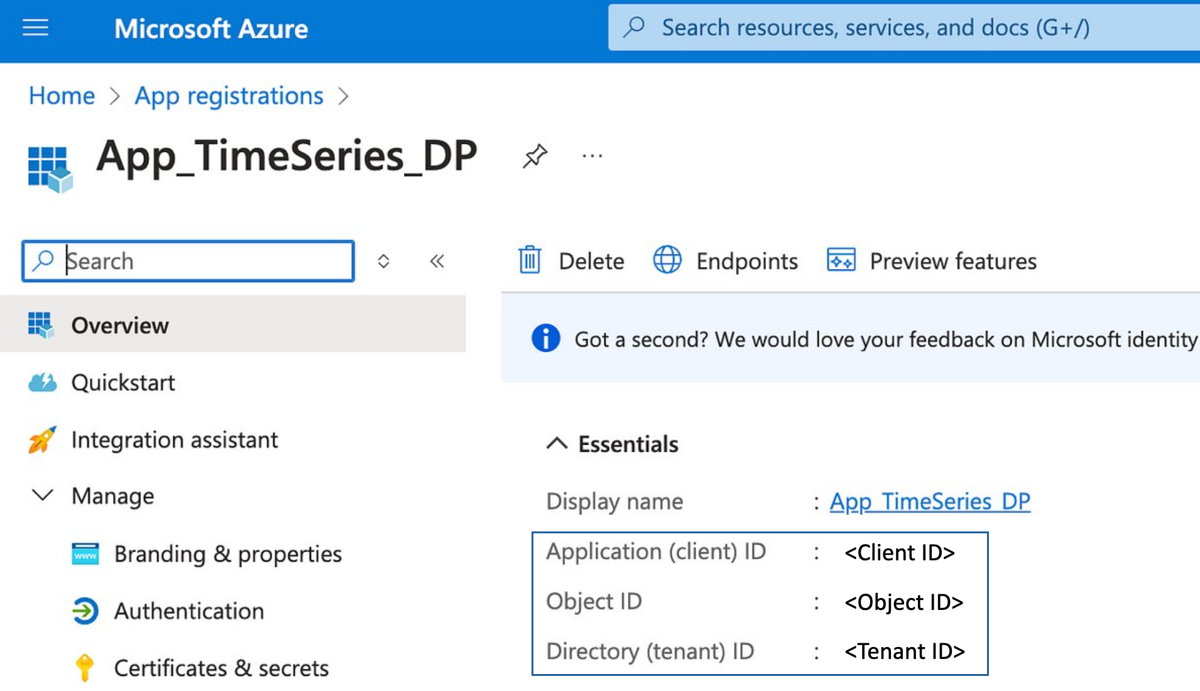1200x691 pixels.
Task: Click the Integration assistant rocket icon
Action: click(x=42, y=440)
